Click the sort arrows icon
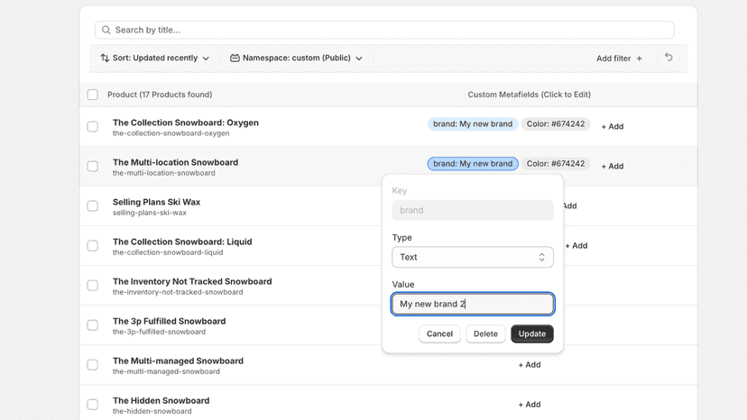 coord(105,58)
